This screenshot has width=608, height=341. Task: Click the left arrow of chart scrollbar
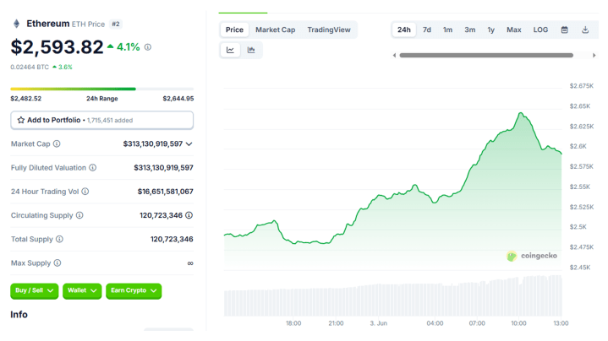394,56
